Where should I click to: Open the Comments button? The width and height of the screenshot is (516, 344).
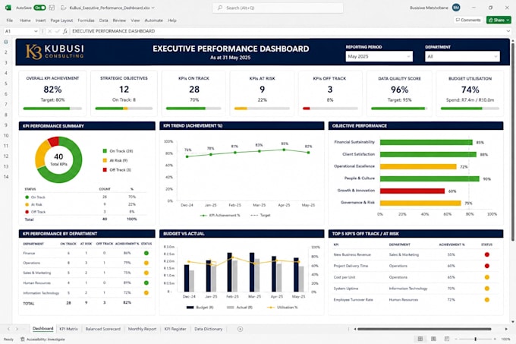click(468, 20)
